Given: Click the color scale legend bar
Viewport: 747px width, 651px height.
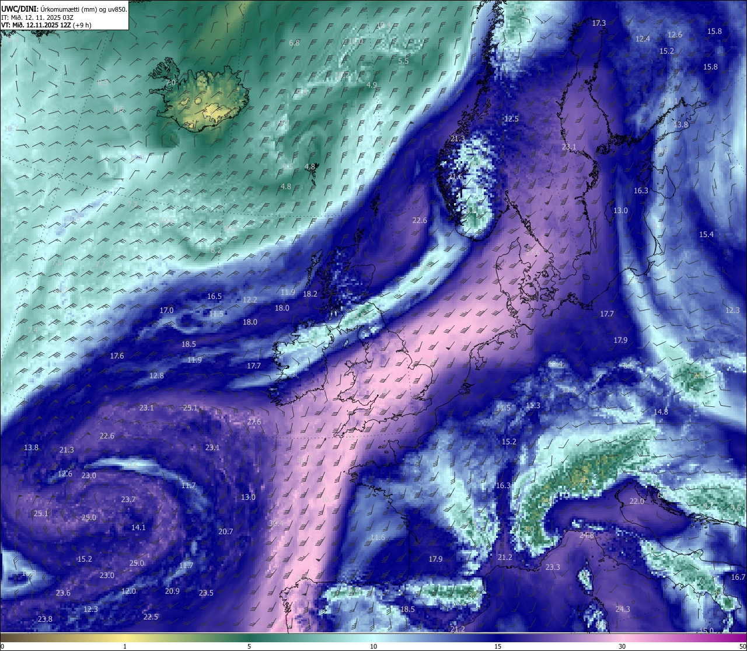Looking at the screenshot, I should pyautogui.click(x=373, y=637).
